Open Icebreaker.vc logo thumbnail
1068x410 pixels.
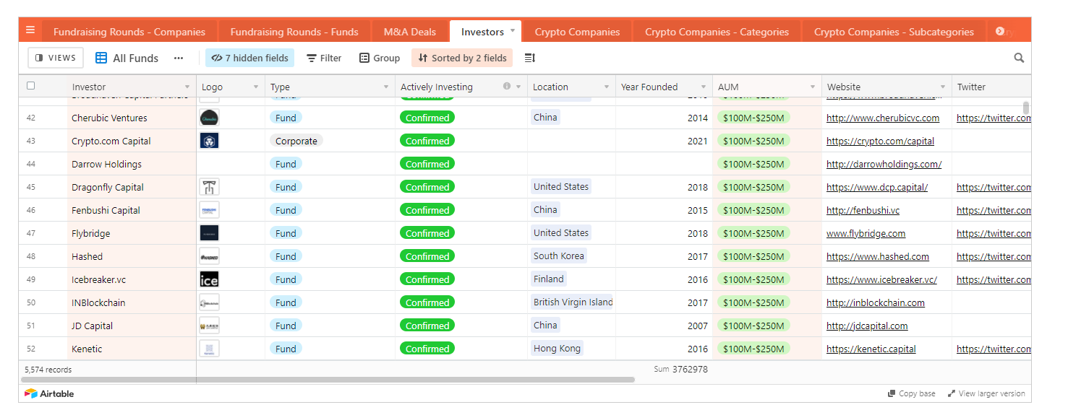(x=209, y=279)
